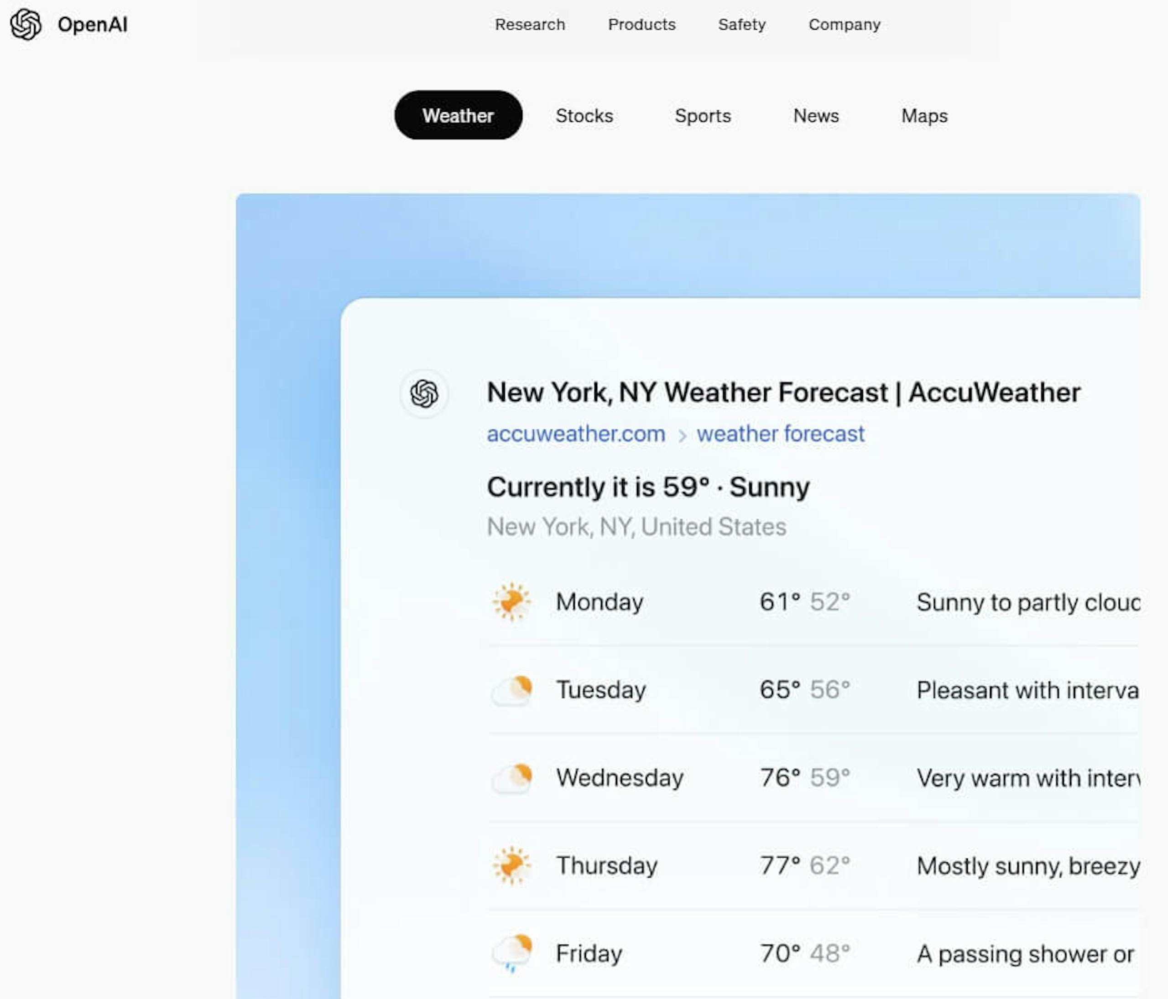
Task: Click the ChatGPT logo beside forecast title
Action: (x=424, y=393)
